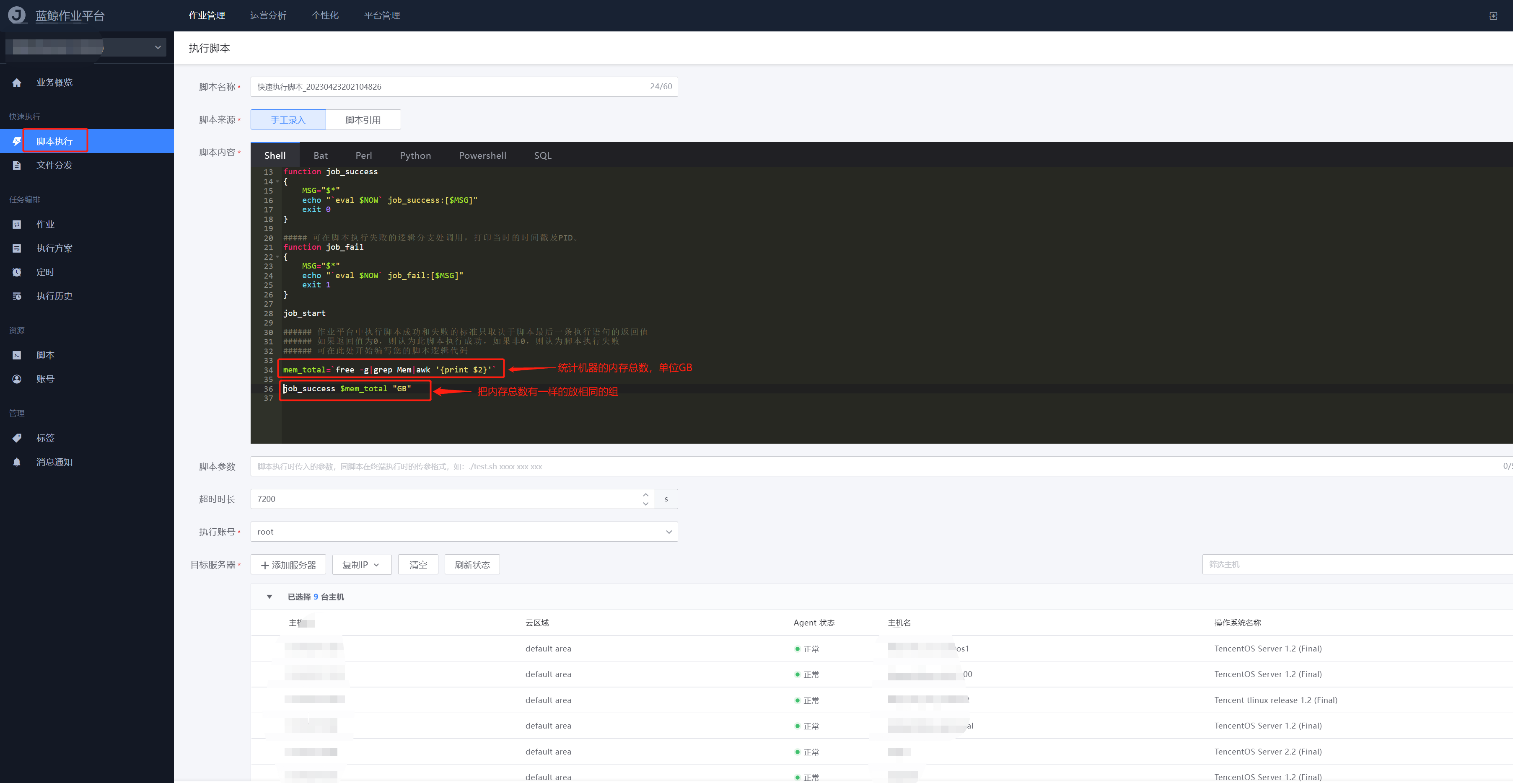Go to 脚本执行 in sidebar
The image size is (1513, 783).
click(54, 142)
